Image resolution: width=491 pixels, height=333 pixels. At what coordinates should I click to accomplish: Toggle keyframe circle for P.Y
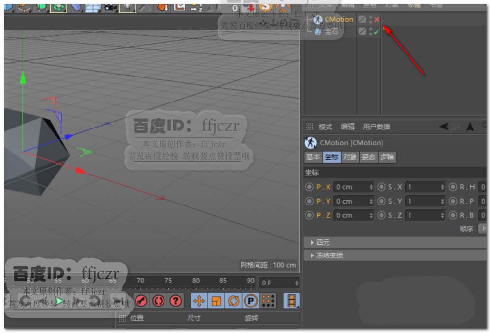pyautogui.click(x=309, y=201)
